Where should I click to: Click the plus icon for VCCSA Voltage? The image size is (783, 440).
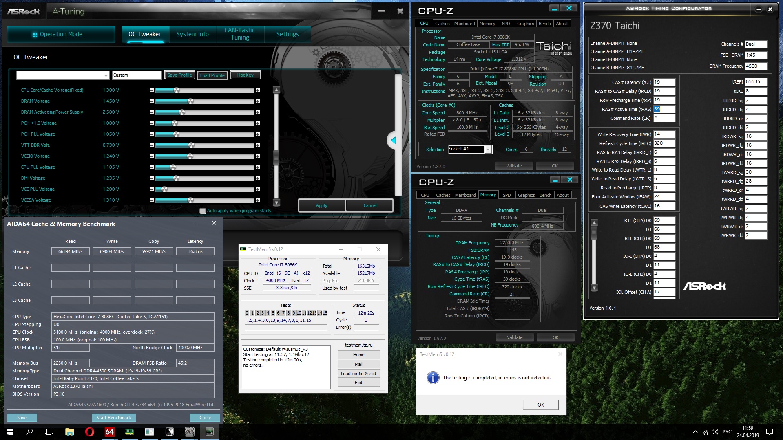(x=258, y=200)
